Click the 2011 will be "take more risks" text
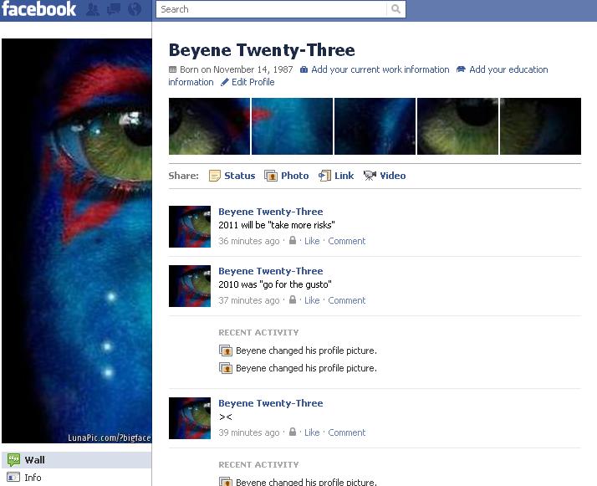 click(277, 225)
